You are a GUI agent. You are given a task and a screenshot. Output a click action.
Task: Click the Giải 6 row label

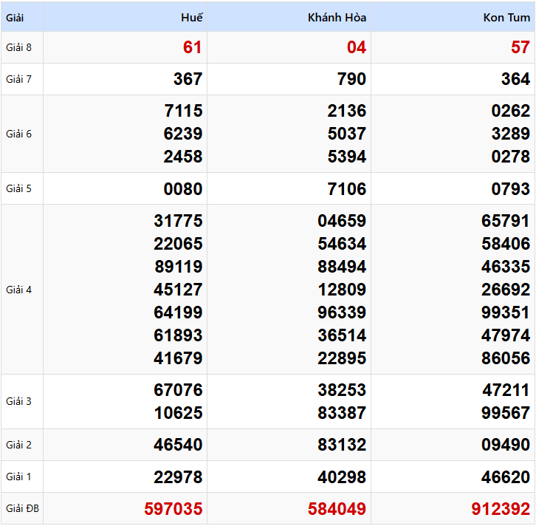(18, 134)
